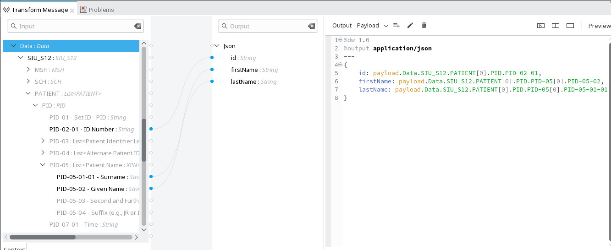Switch to source-only layout view
Image resolution: width=611 pixels, height=250 pixels.
(x=570, y=26)
